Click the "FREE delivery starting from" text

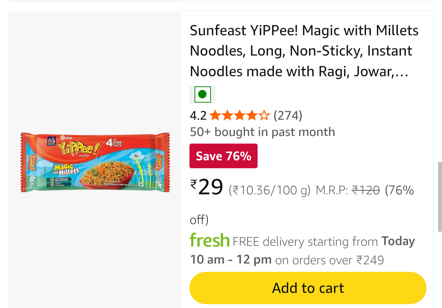[305, 241]
